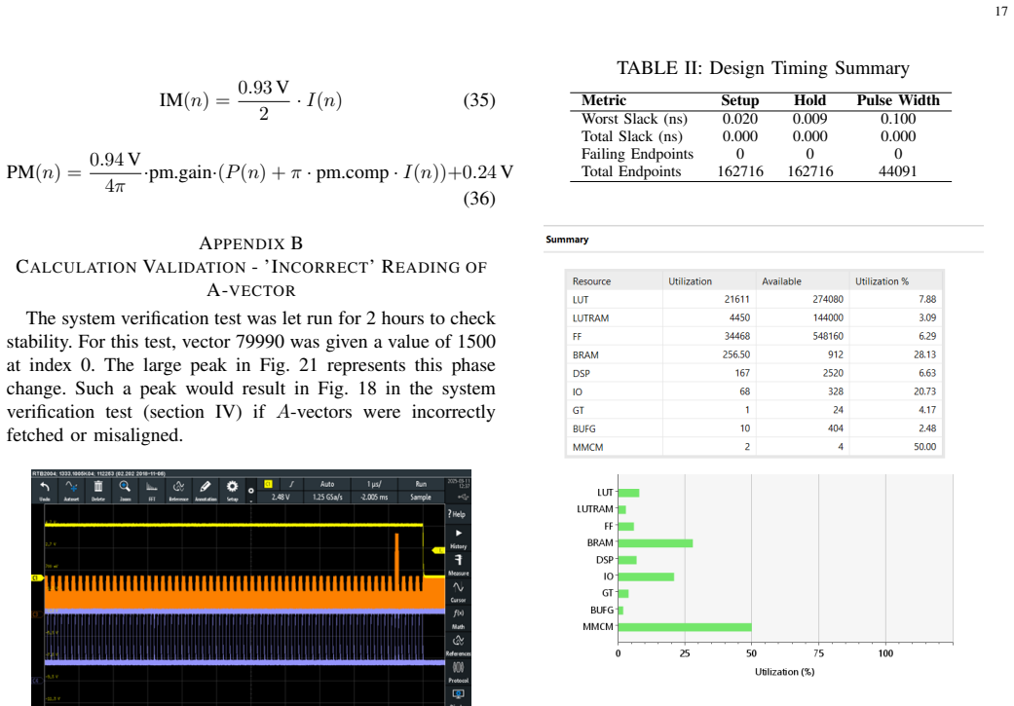Click MMCM percentage 50.00

924,447
